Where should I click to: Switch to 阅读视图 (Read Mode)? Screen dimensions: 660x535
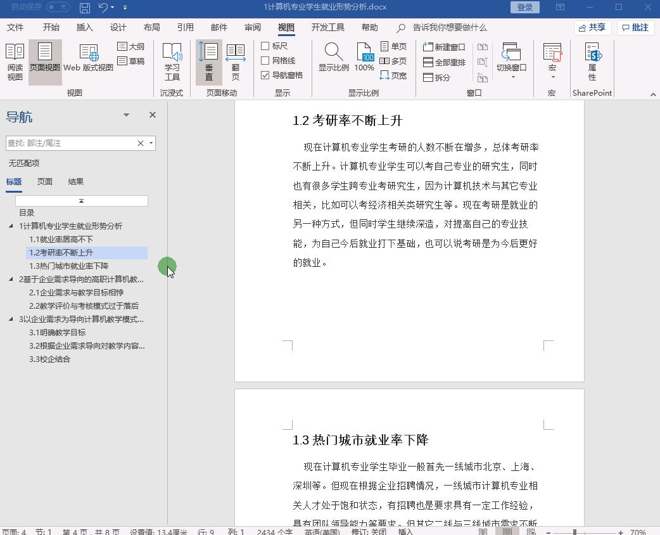pos(15,61)
